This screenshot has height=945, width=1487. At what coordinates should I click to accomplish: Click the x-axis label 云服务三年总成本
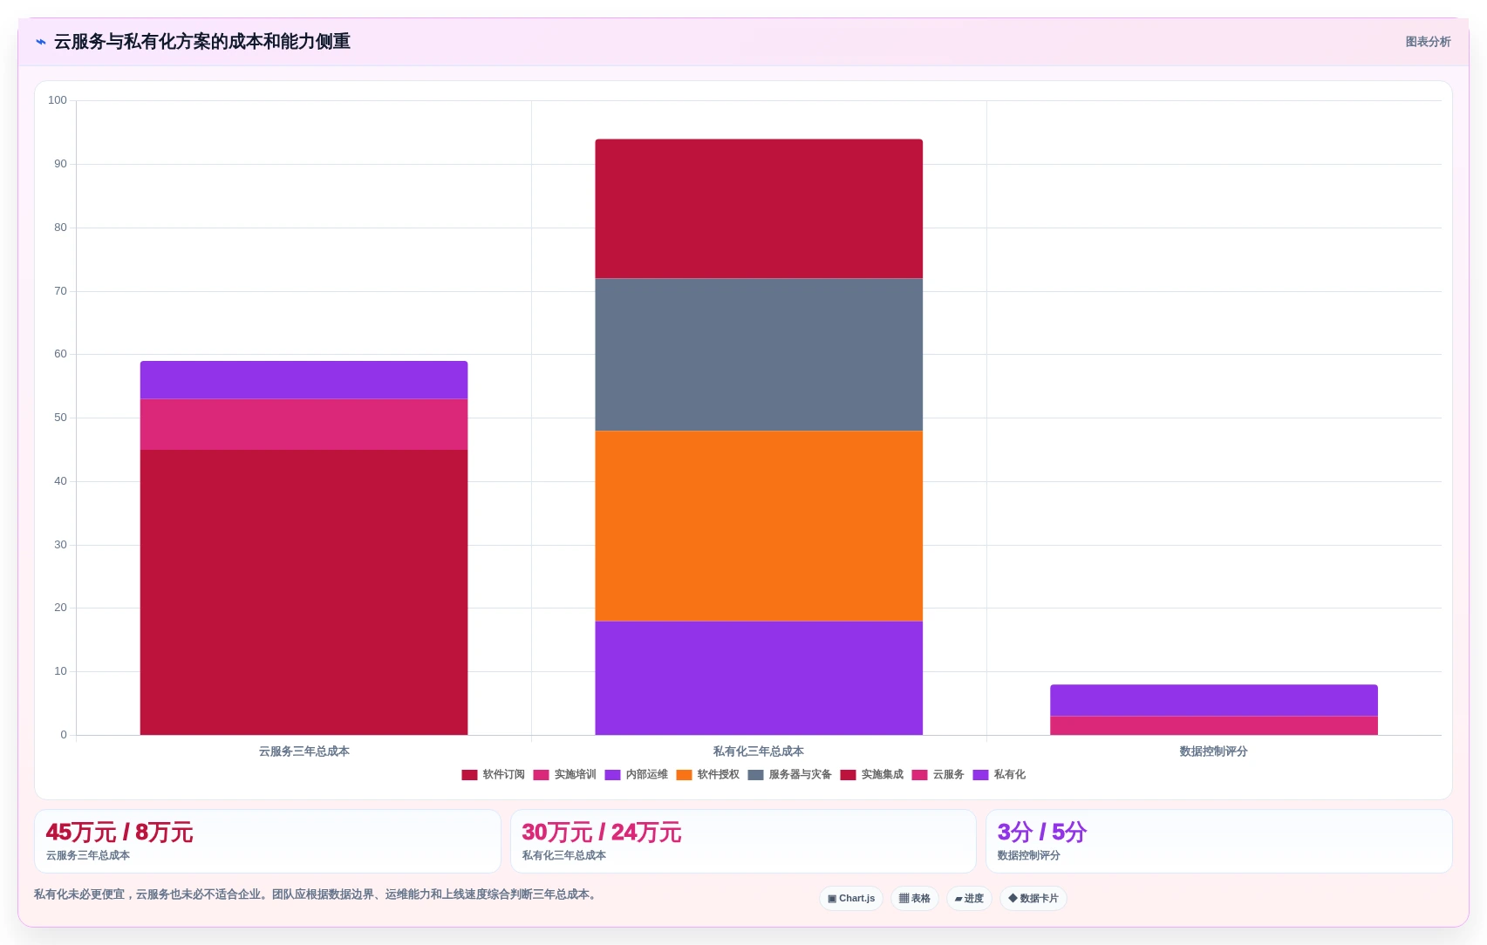pos(304,751)
